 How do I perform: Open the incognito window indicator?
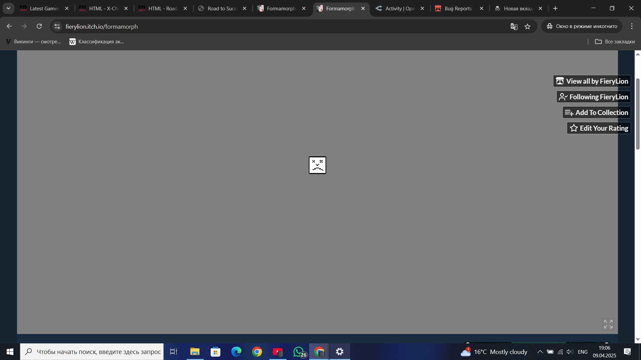(x=582, y=26)
